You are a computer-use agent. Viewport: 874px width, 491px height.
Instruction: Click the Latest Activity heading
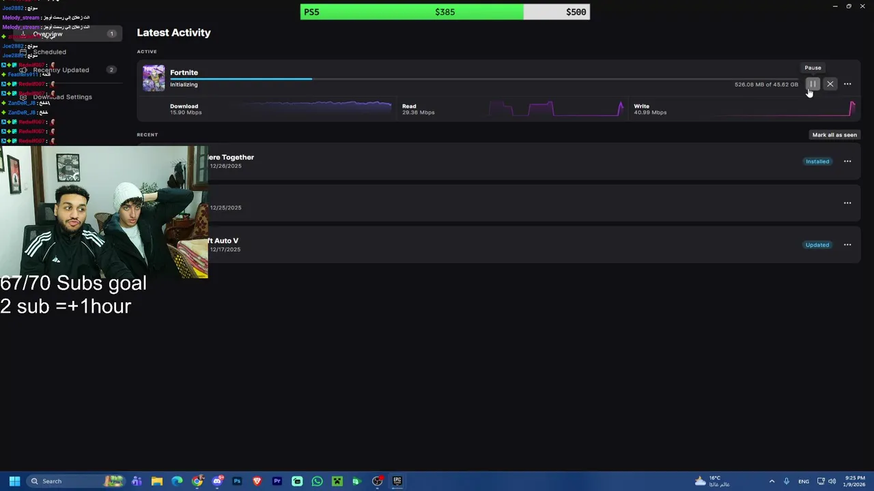pos(173,33)
